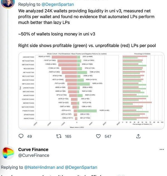This screenshot has width=167, height=176.
Task: Click the share upload icon
Action: (x=138, y=136)
